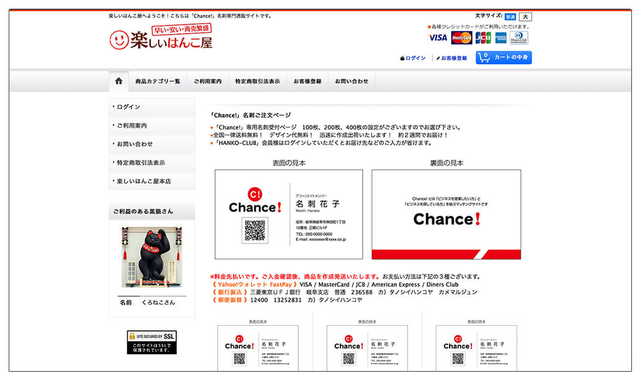
Task: Open 商品カテゴリ一覧 in navigation bar
Action: coord(158,81)
